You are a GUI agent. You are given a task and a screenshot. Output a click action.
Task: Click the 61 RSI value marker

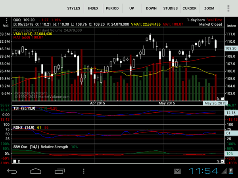pyautogui.click(x=231, y=133)
